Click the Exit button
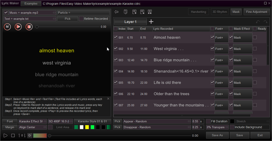The width and height of the screenshot is (272, 141). [260, 135]
